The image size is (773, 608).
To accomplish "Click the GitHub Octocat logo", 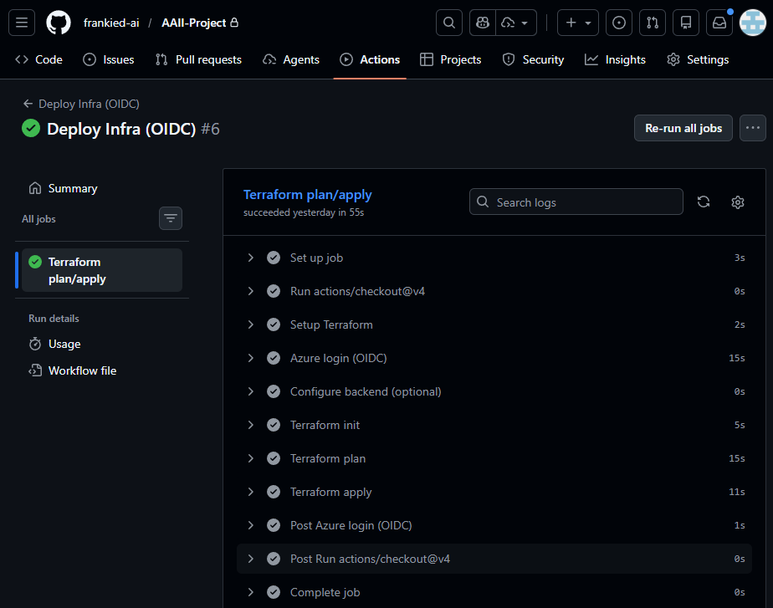I will 58,23.
